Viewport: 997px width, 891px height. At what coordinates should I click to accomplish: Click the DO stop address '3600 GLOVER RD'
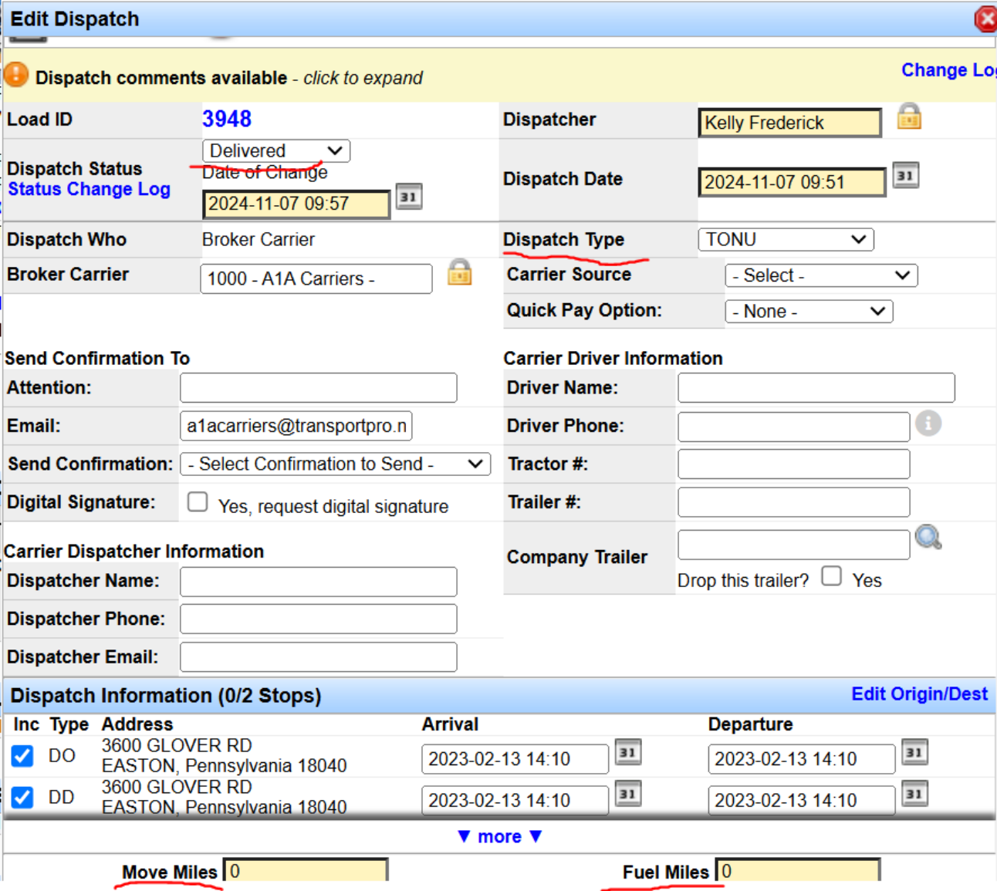click(177, 746)
